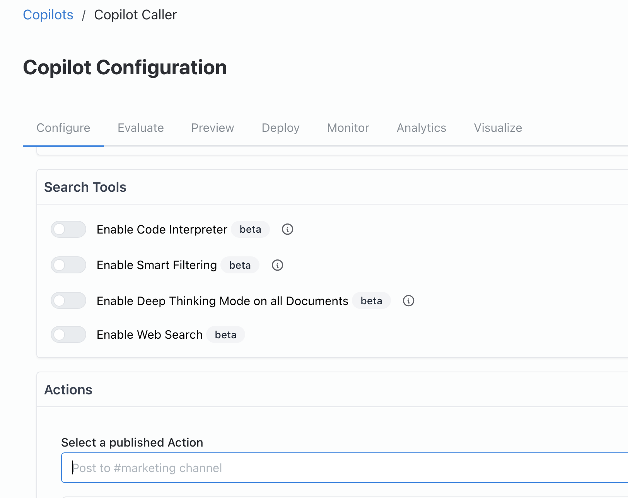628x498 pixels.
Task: Click the info icon beside Deep Thinking Mode
Action: [x=408, y=301]
